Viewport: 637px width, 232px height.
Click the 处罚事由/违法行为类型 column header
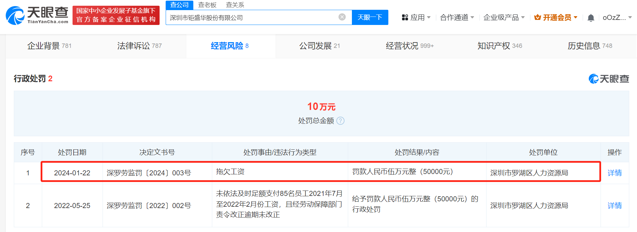coord(280,152)
